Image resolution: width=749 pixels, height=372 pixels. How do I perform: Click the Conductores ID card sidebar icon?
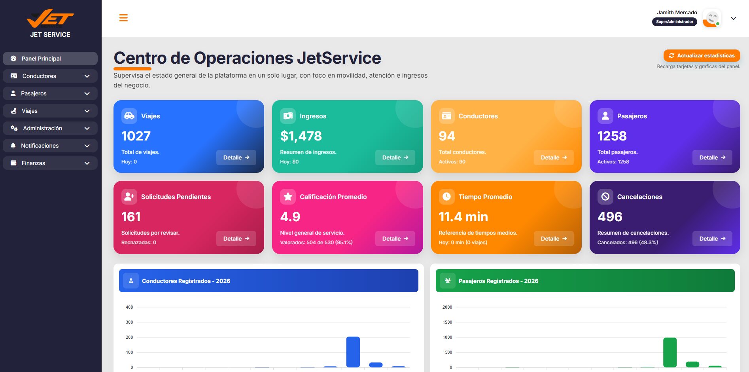coord(14,76)
